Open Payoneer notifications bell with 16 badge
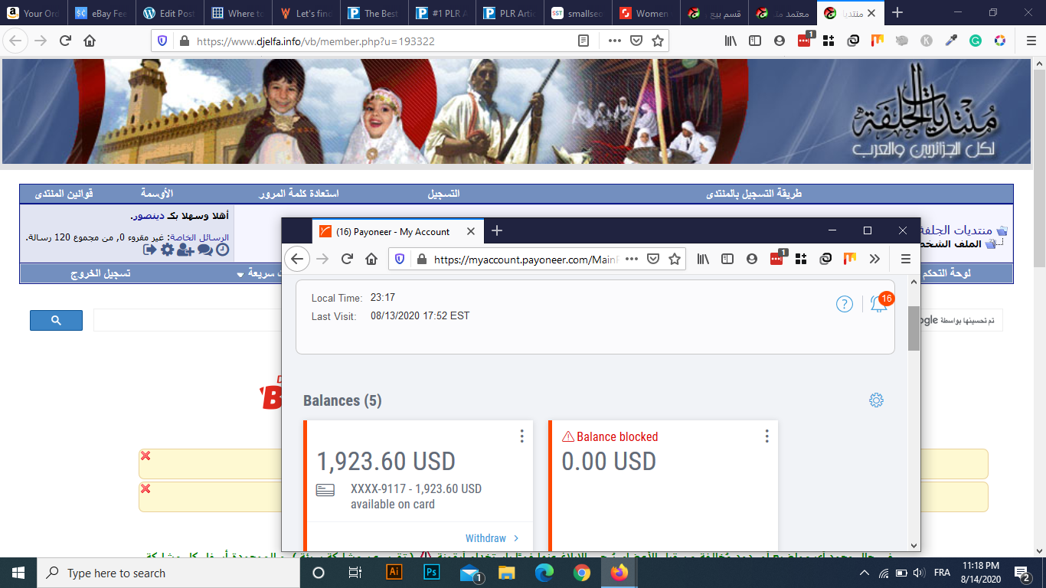Viewport: 1046px width, 588px height. pyautogui.click(x=881, y=303)
